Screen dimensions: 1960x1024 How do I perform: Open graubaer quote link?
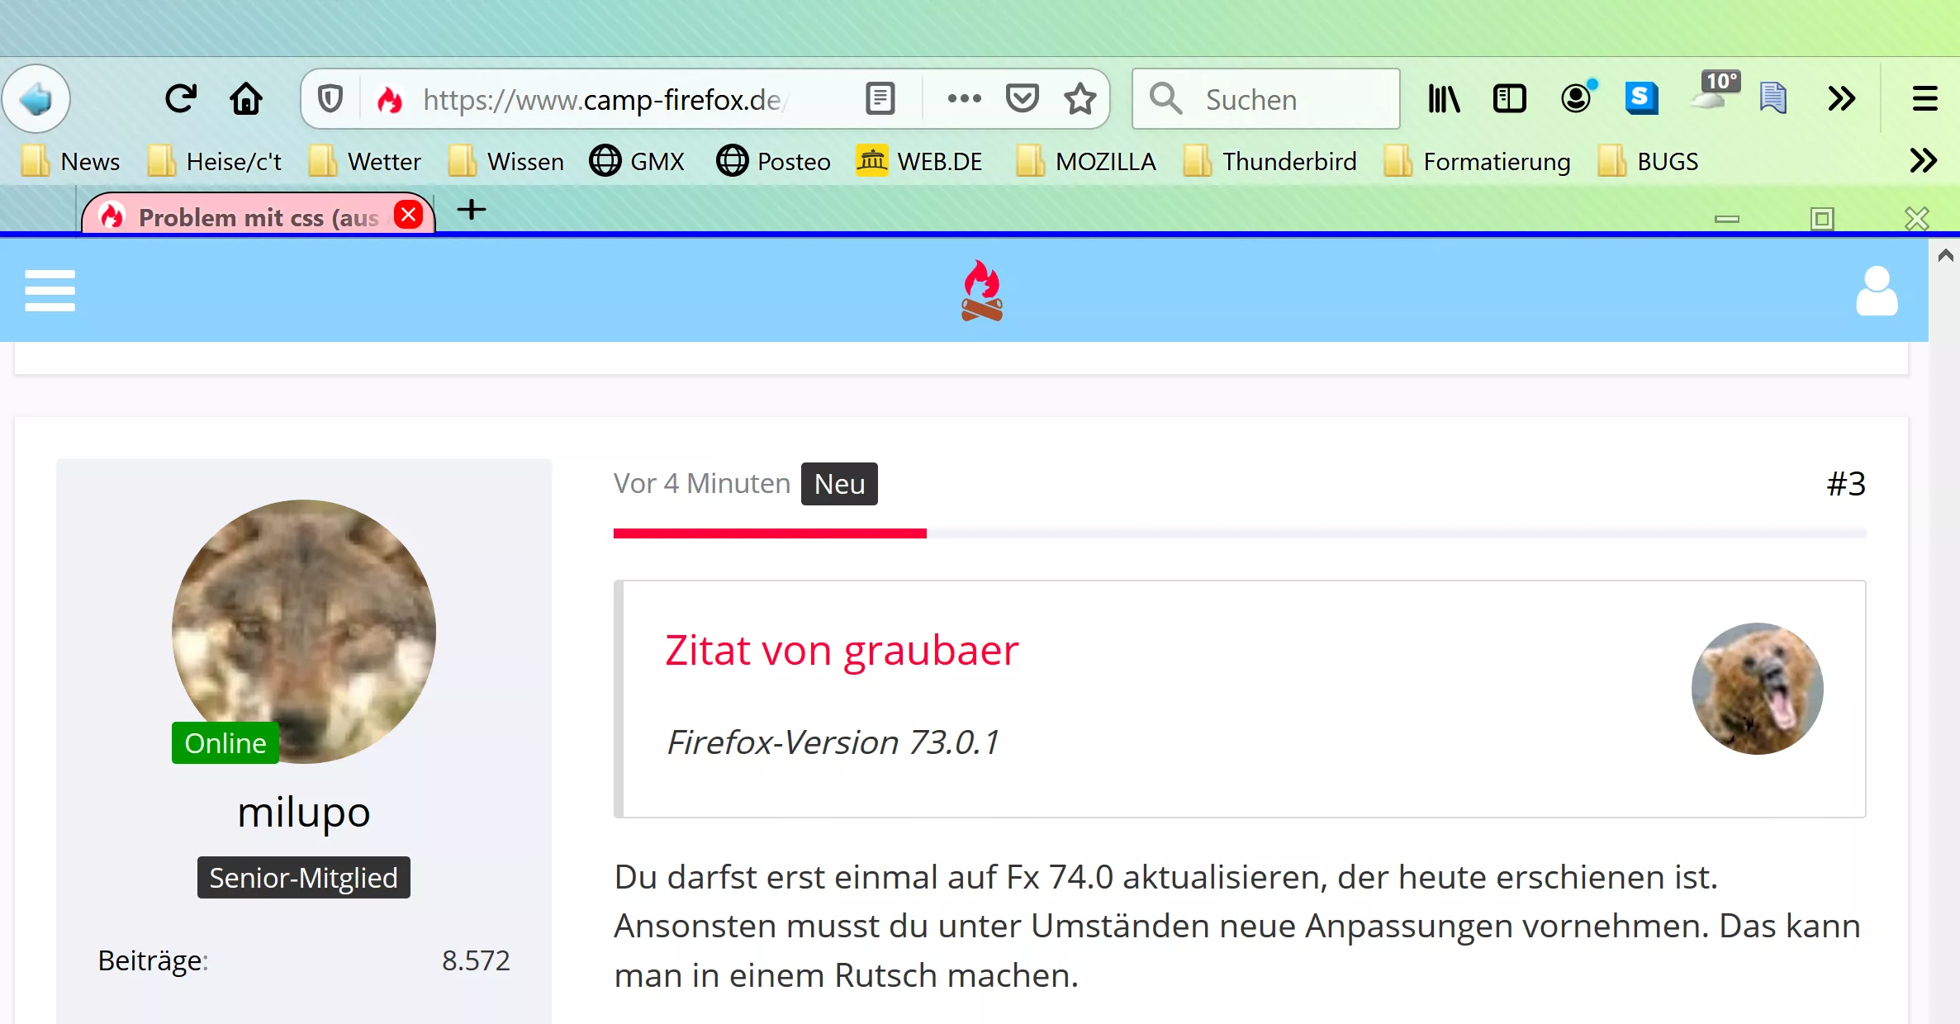pyautogui.click(x=842, y=650)
